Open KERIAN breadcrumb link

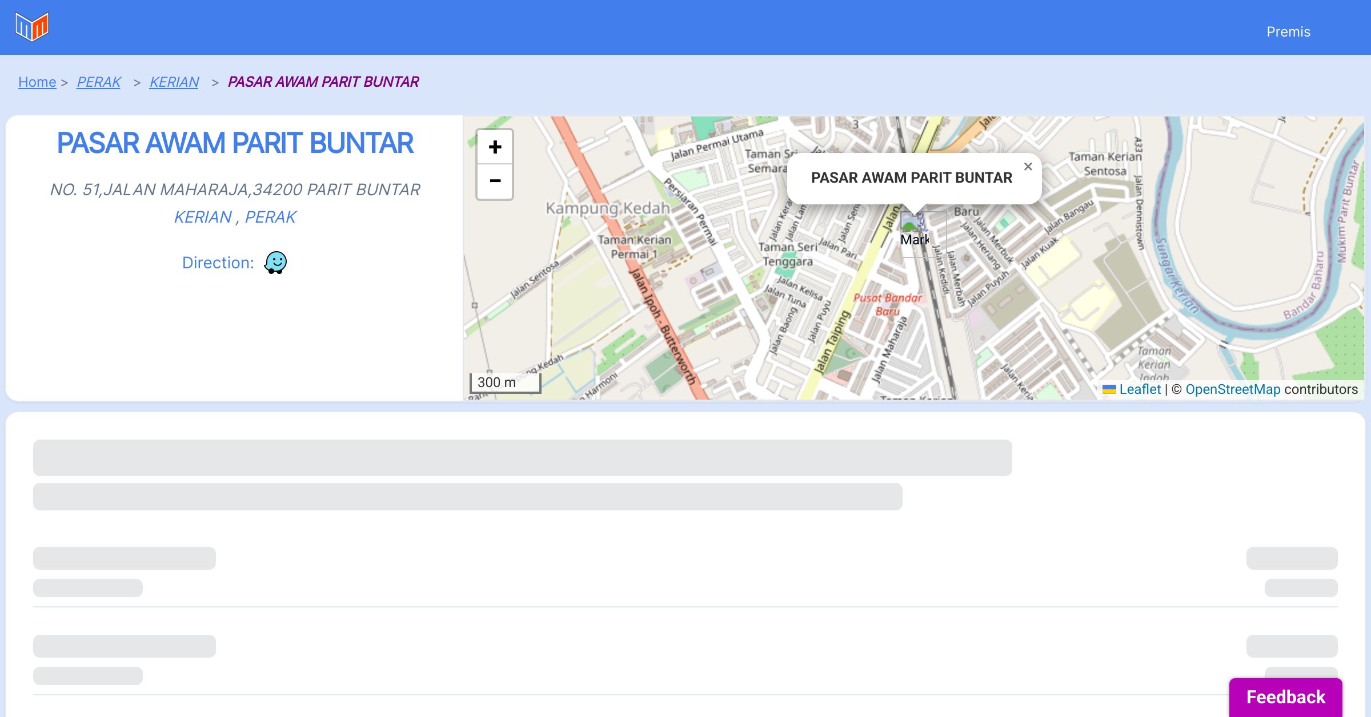point(174,82)
